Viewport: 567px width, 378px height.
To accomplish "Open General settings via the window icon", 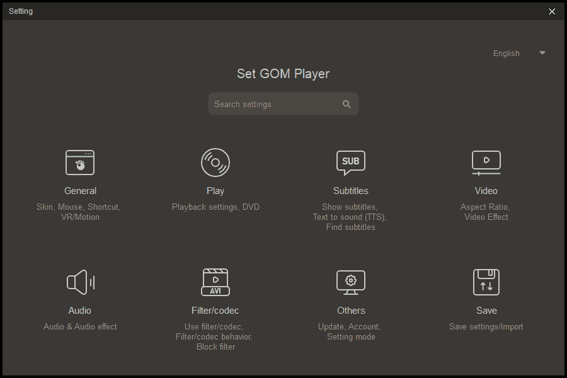I will (80, 163).
